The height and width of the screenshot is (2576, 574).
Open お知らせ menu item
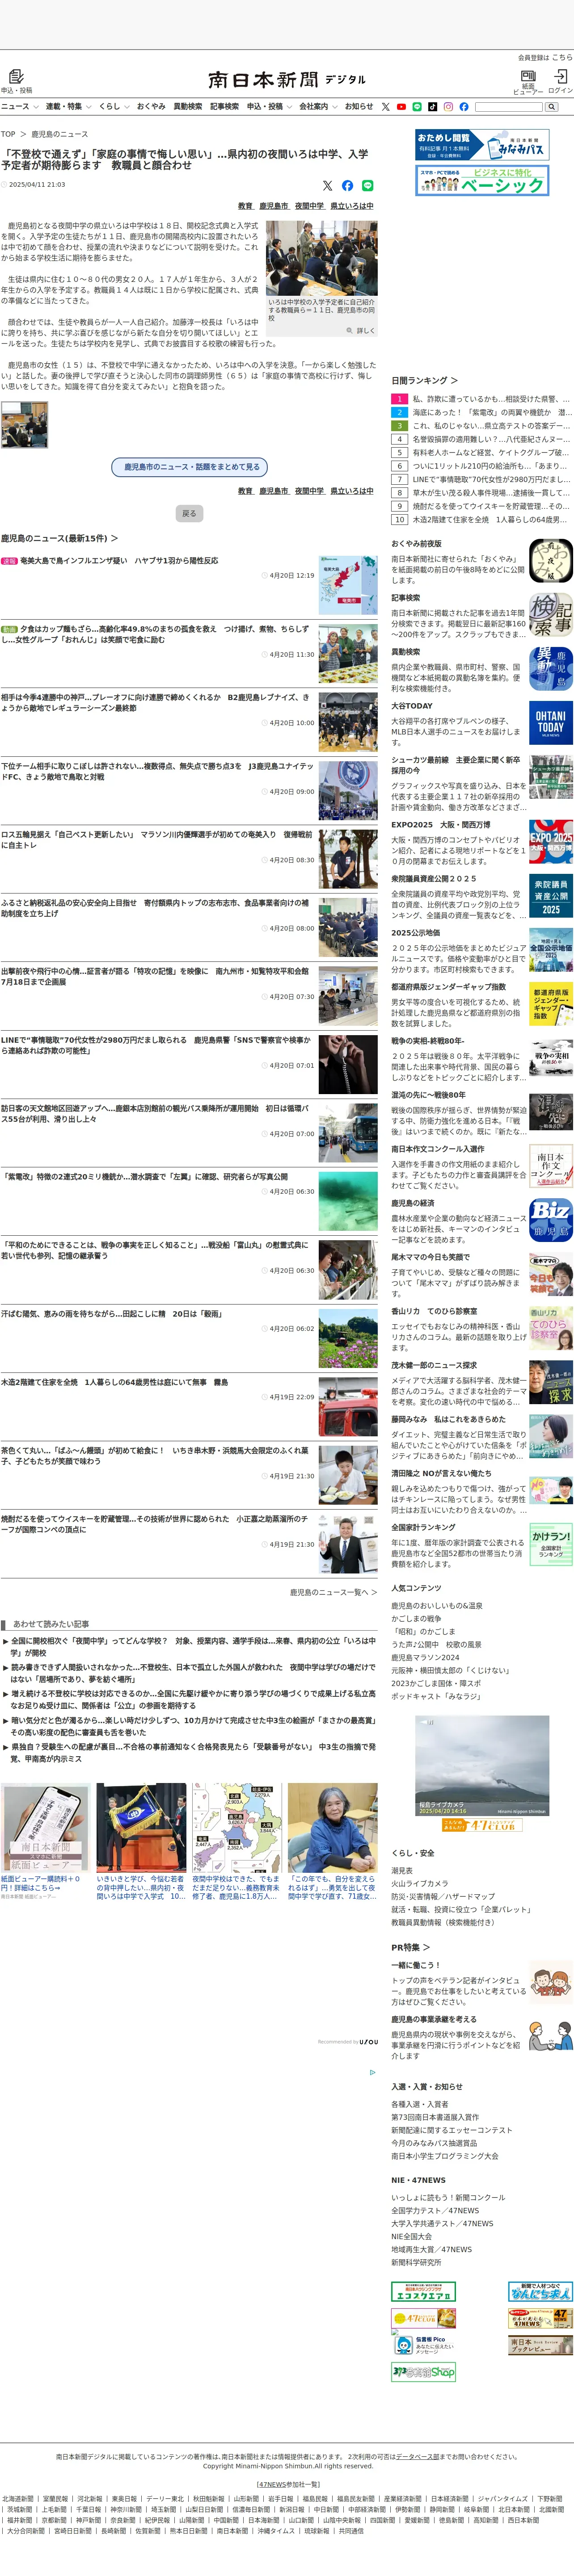pos(359,107)
